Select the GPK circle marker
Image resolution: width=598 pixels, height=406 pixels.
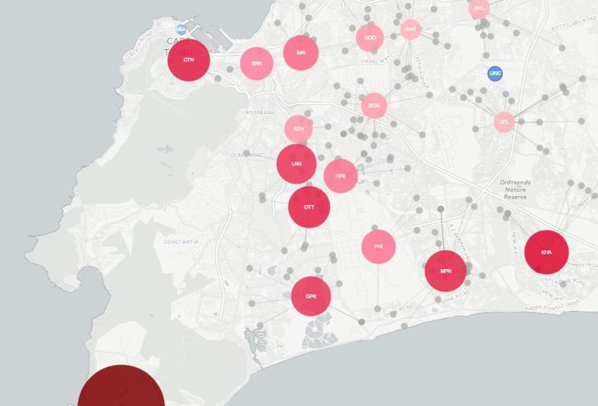311,296
